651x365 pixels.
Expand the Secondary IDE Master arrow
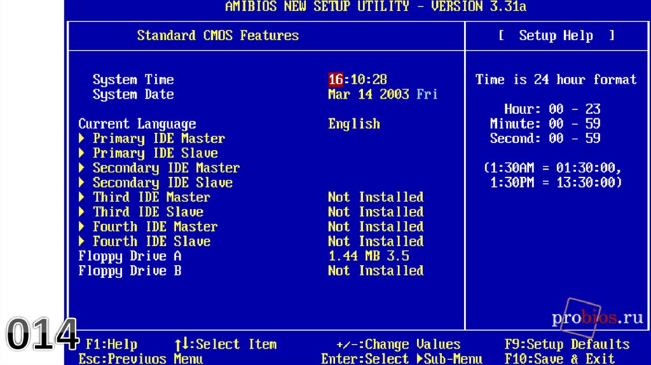[82, 168]
